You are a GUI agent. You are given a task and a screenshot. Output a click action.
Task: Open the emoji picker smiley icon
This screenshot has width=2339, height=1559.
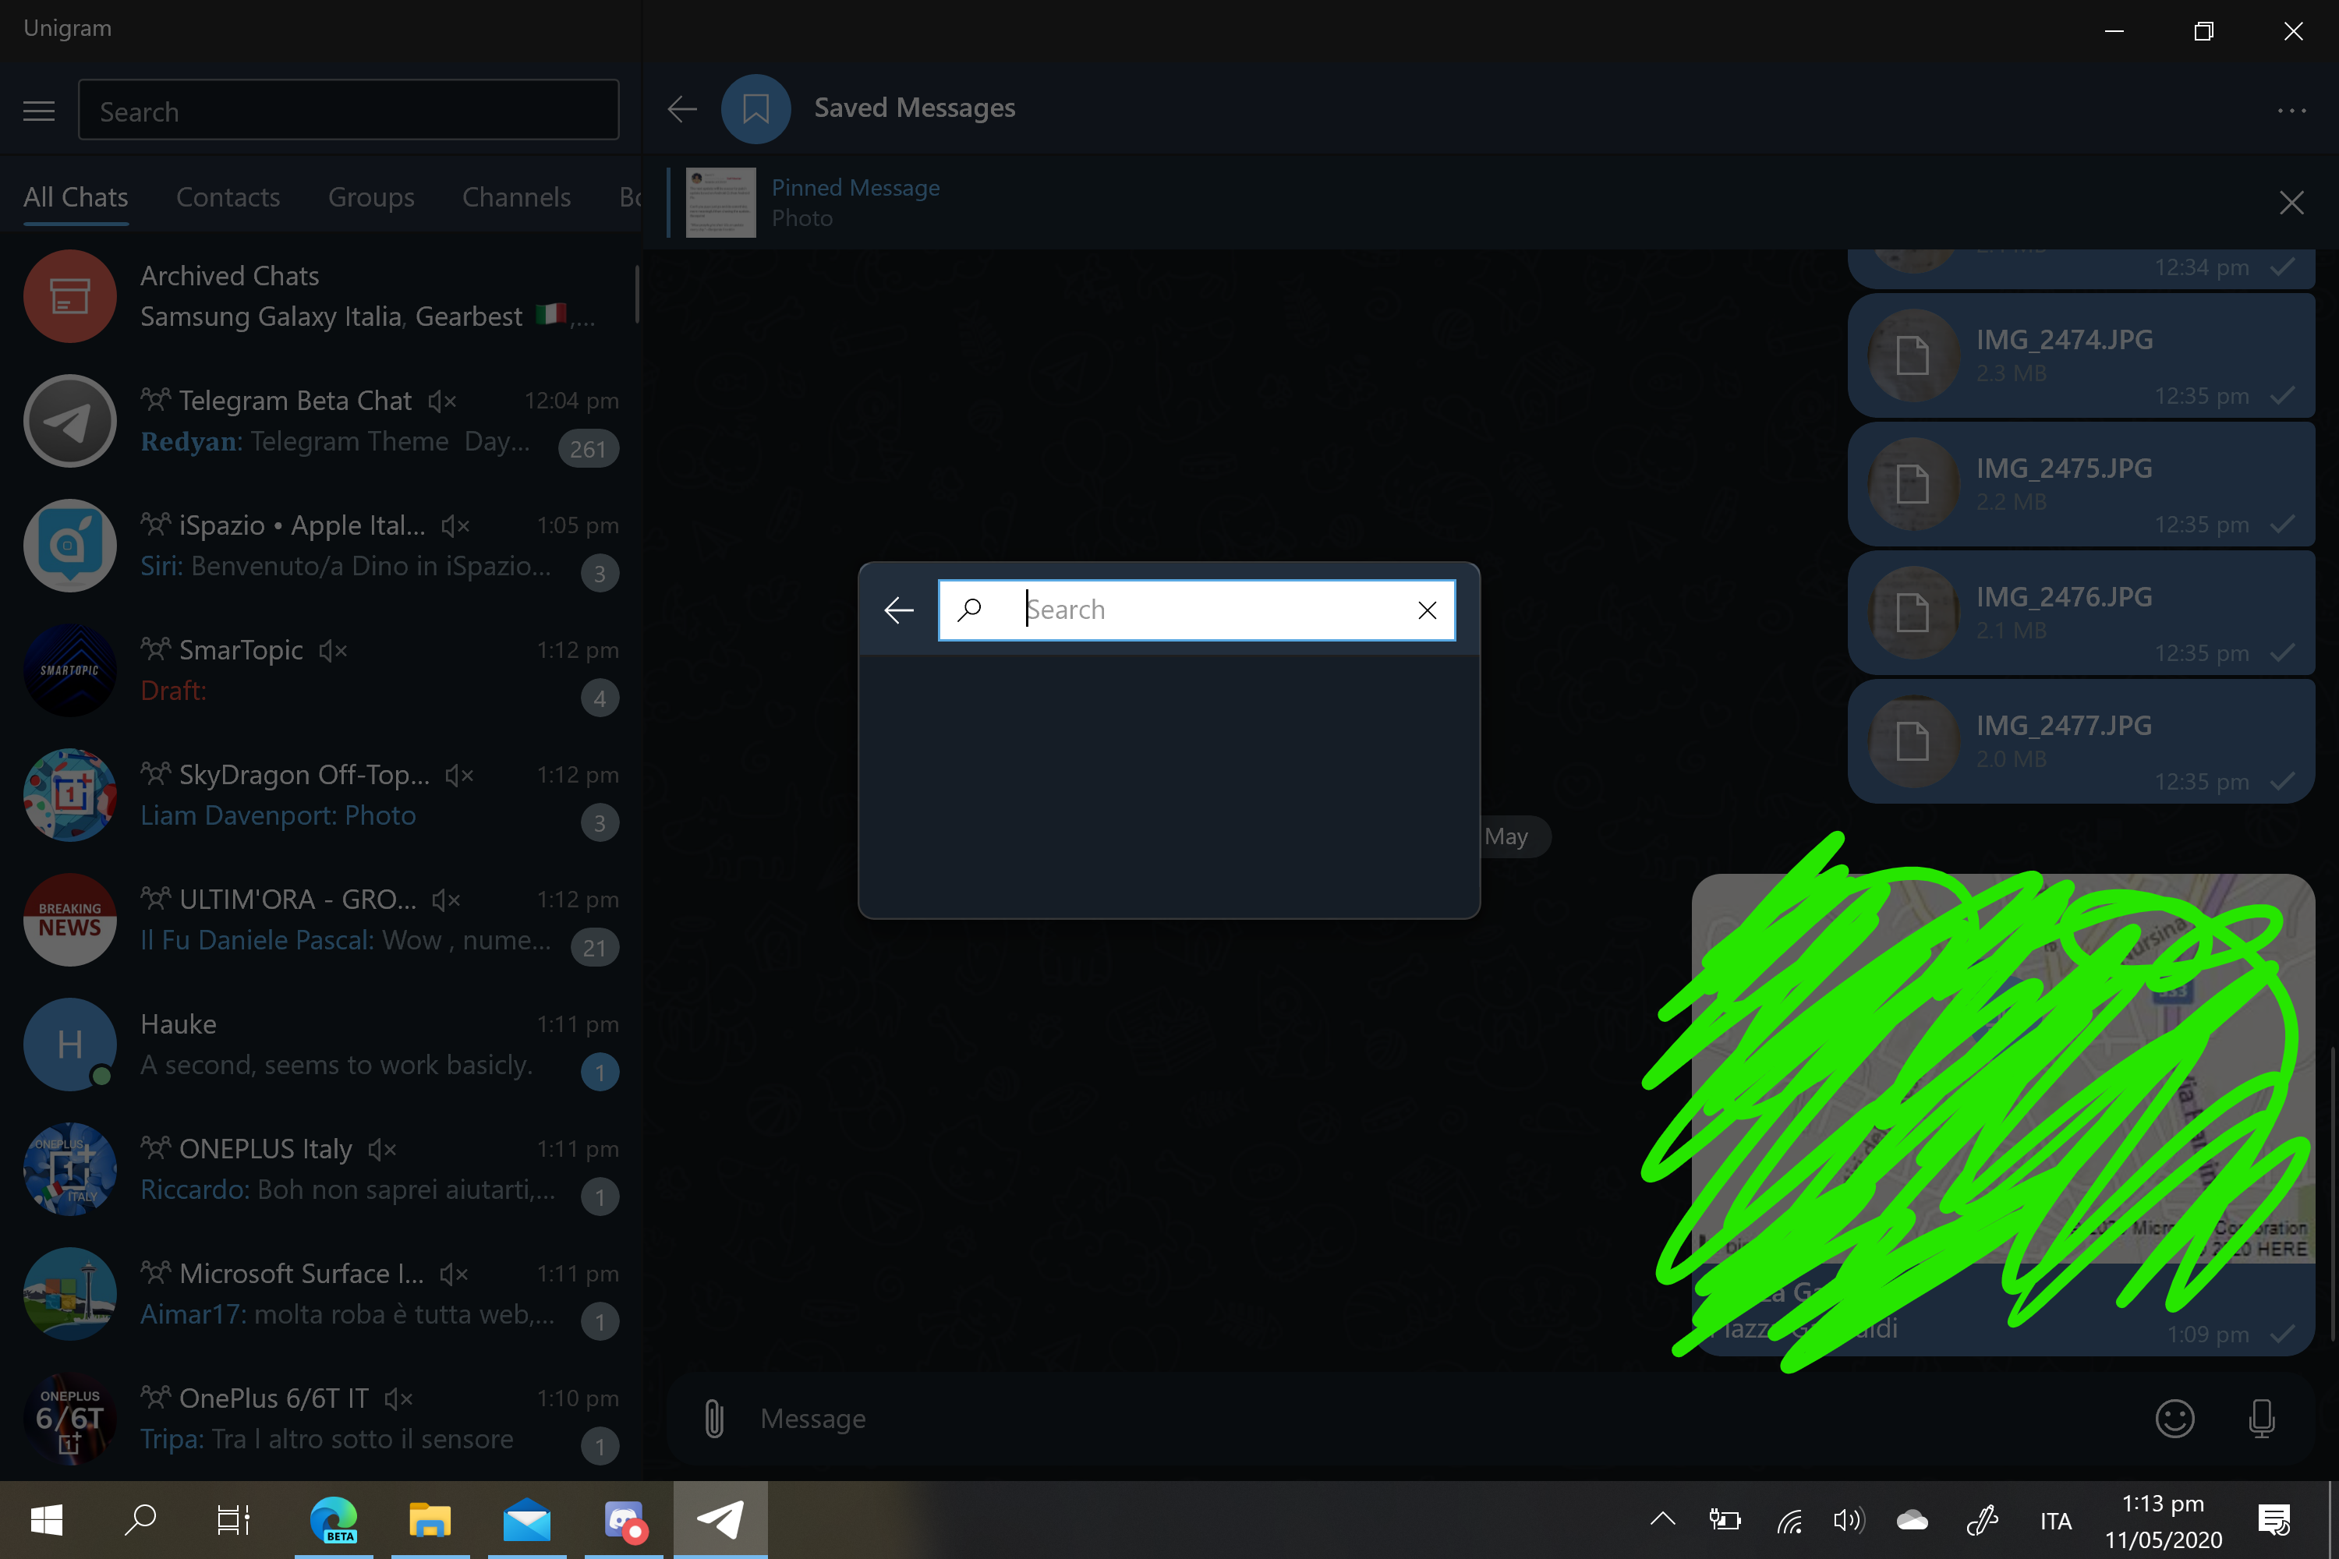2174,1418
